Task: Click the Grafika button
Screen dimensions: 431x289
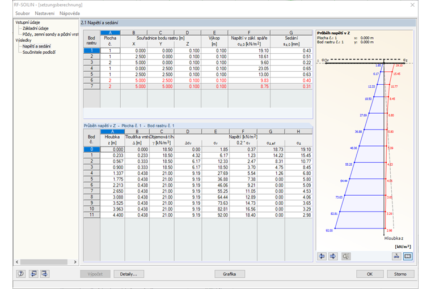Action: [x=230, y=274]
